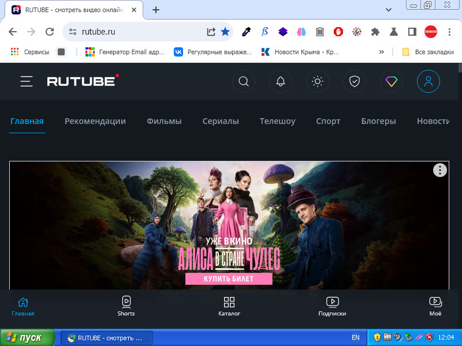Toggle bookmark star for this page

tap(225, 32)
